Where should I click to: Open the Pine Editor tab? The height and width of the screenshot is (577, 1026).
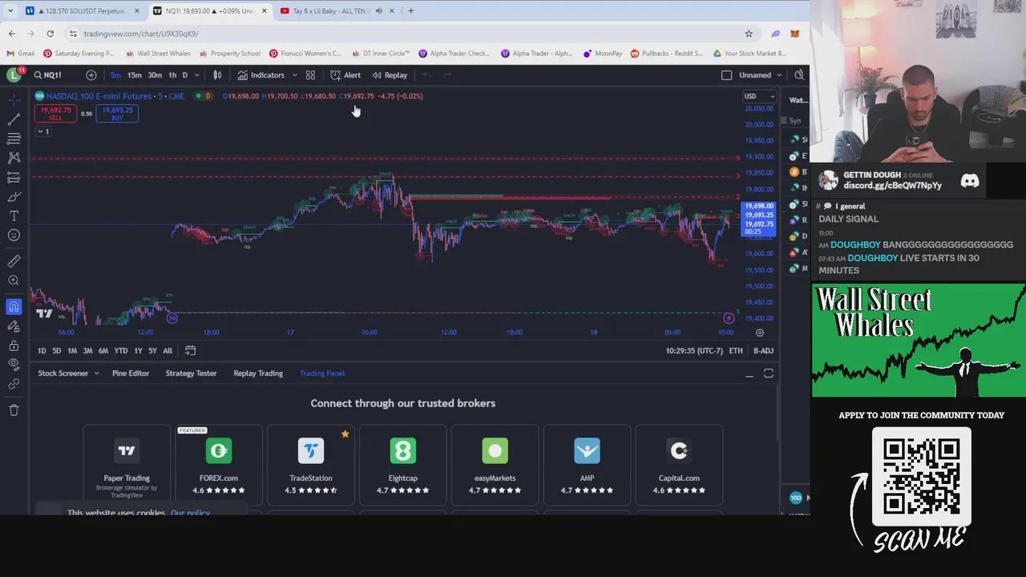pos(131,373)
